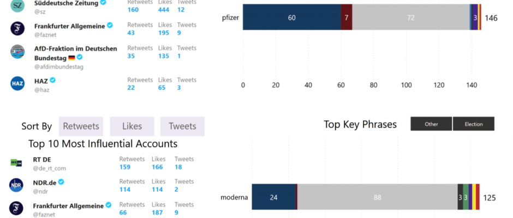This screenshot has height=218, width=513.
Task: Select the RT DE account avatar
Action: click(x=16, y=163)
